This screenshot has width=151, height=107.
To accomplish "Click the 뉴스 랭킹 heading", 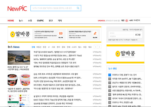I will click(x=112, y=69).
